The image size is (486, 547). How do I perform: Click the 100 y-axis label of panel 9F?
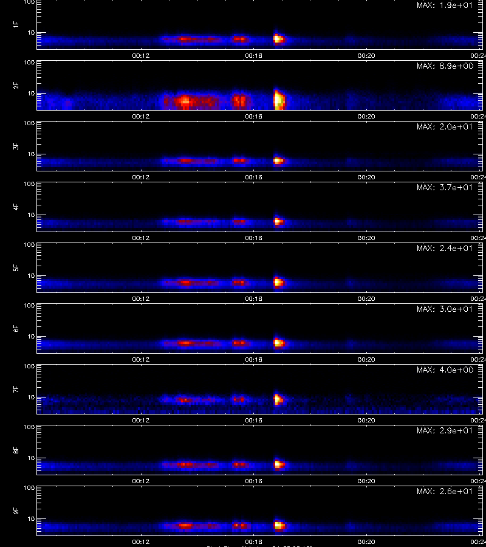(x=29, y=487)
